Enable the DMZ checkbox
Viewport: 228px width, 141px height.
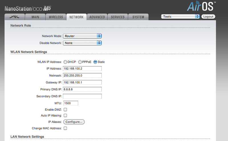pos(65,110)
